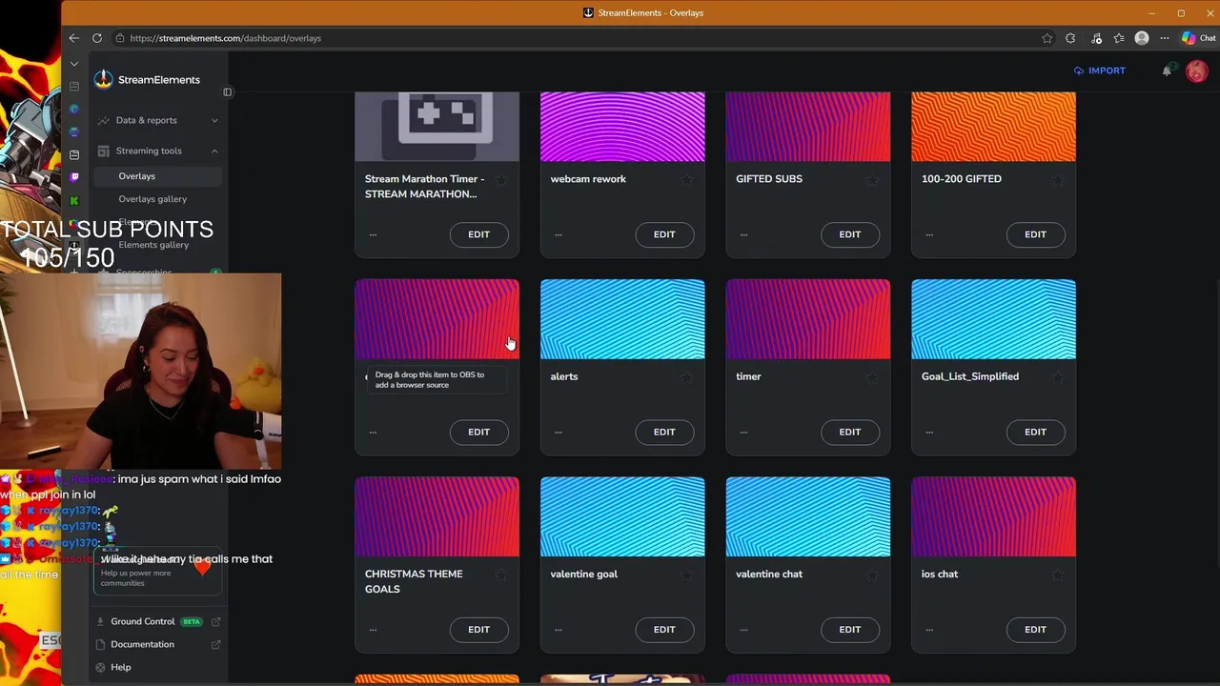Star the alerts overlay as favorite
Viewport: 1220px width, 686px height.
(686, 377)
